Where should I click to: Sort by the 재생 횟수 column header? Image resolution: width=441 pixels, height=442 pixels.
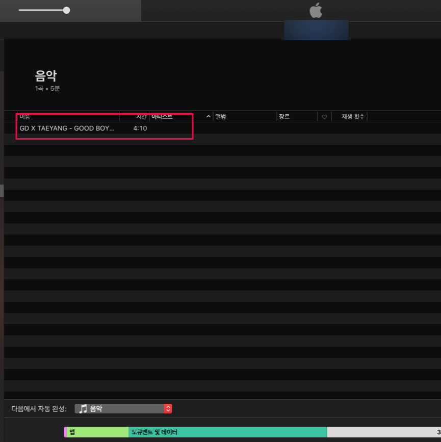pyautogui.click(x=353, y=116)
